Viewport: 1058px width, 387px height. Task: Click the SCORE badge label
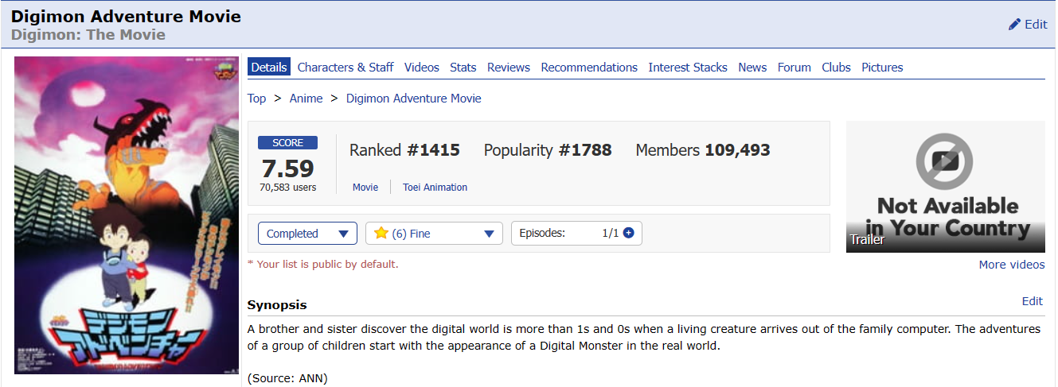pos(287,143)
